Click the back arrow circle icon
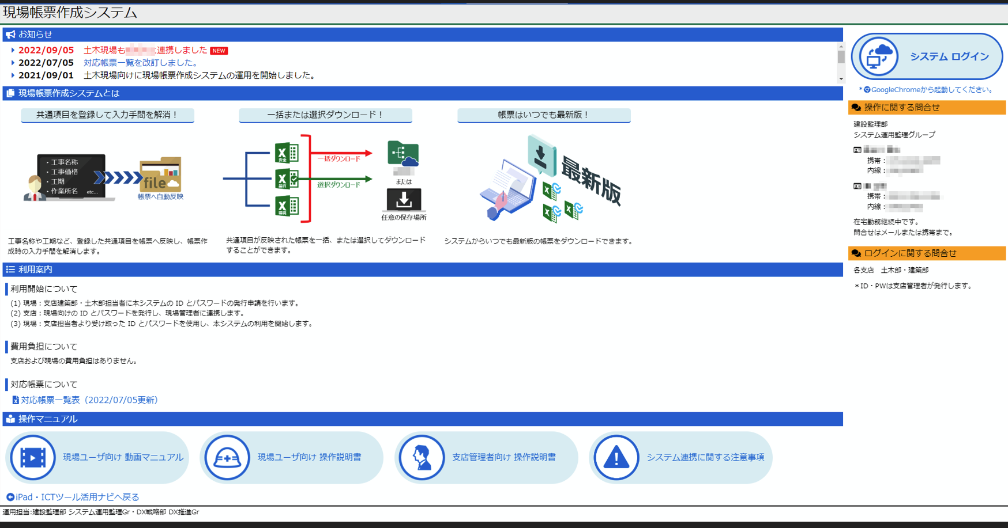The width and height of the screenshot is (1008, 528). (10, 497)
